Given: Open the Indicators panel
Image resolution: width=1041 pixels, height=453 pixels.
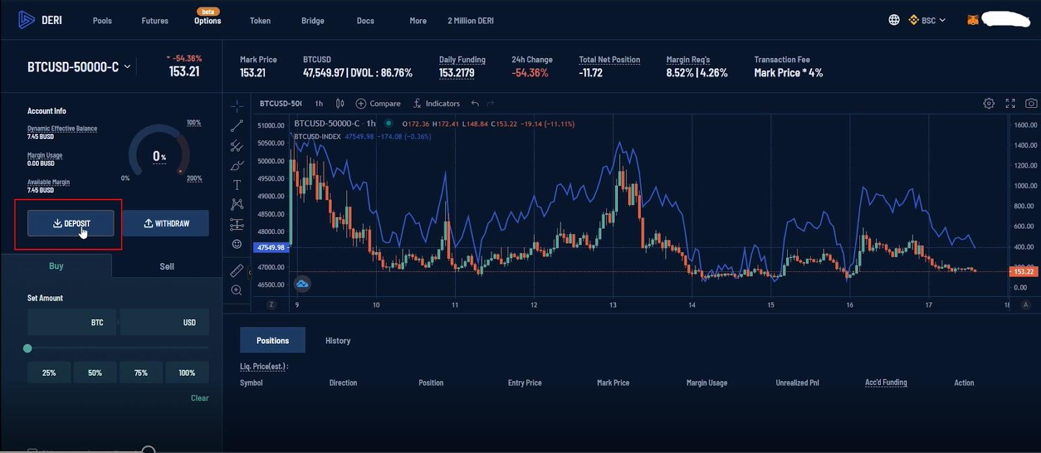Looking at the screenshot, I should pos(437,103).
